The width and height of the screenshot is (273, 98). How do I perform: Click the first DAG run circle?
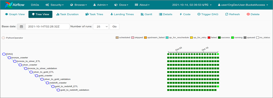[168, 54]
